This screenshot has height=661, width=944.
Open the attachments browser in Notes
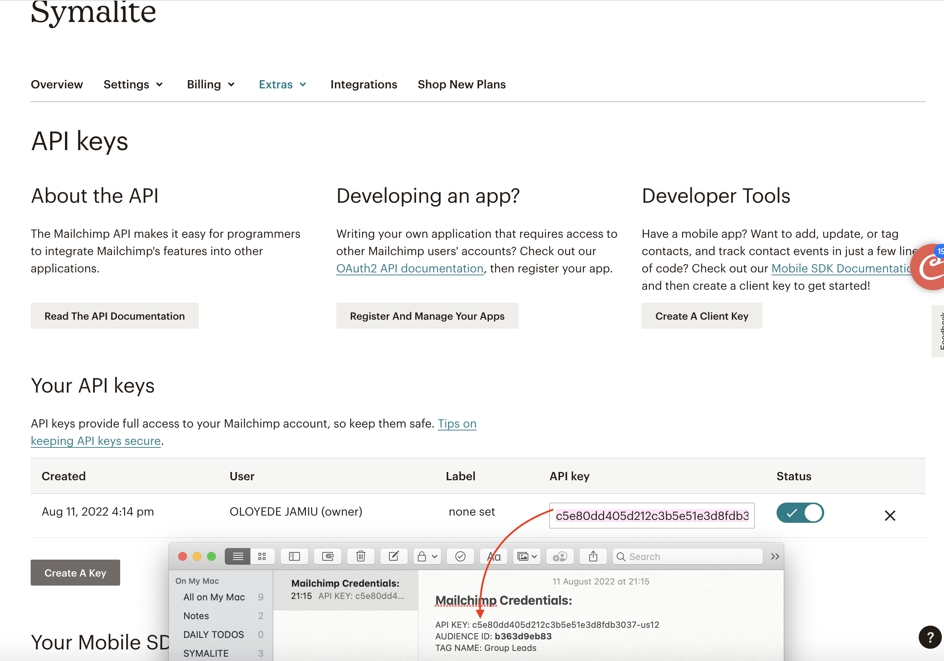pyautogui.click(x=328, y=556)
